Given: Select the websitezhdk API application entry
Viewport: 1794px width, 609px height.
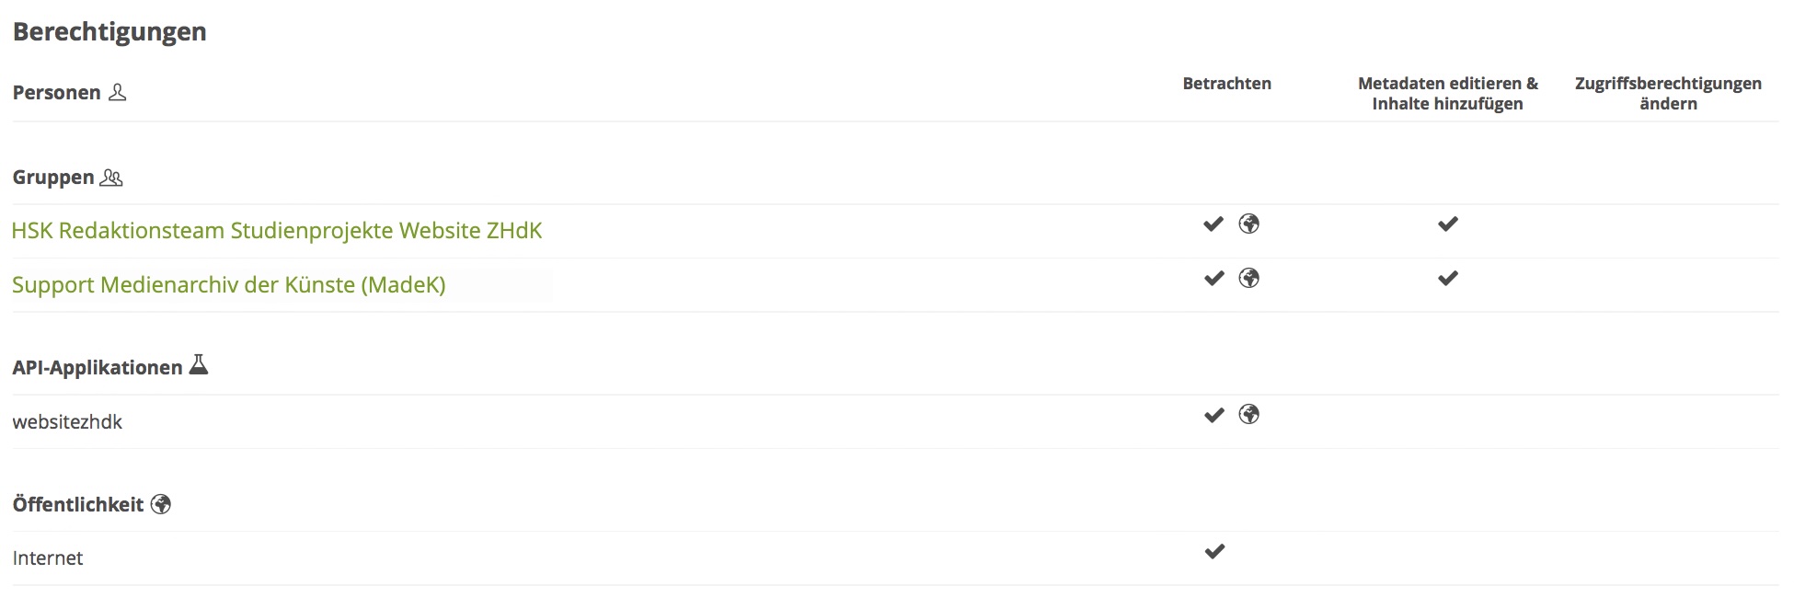Looking at the screenshot, I should coord(67,422).
